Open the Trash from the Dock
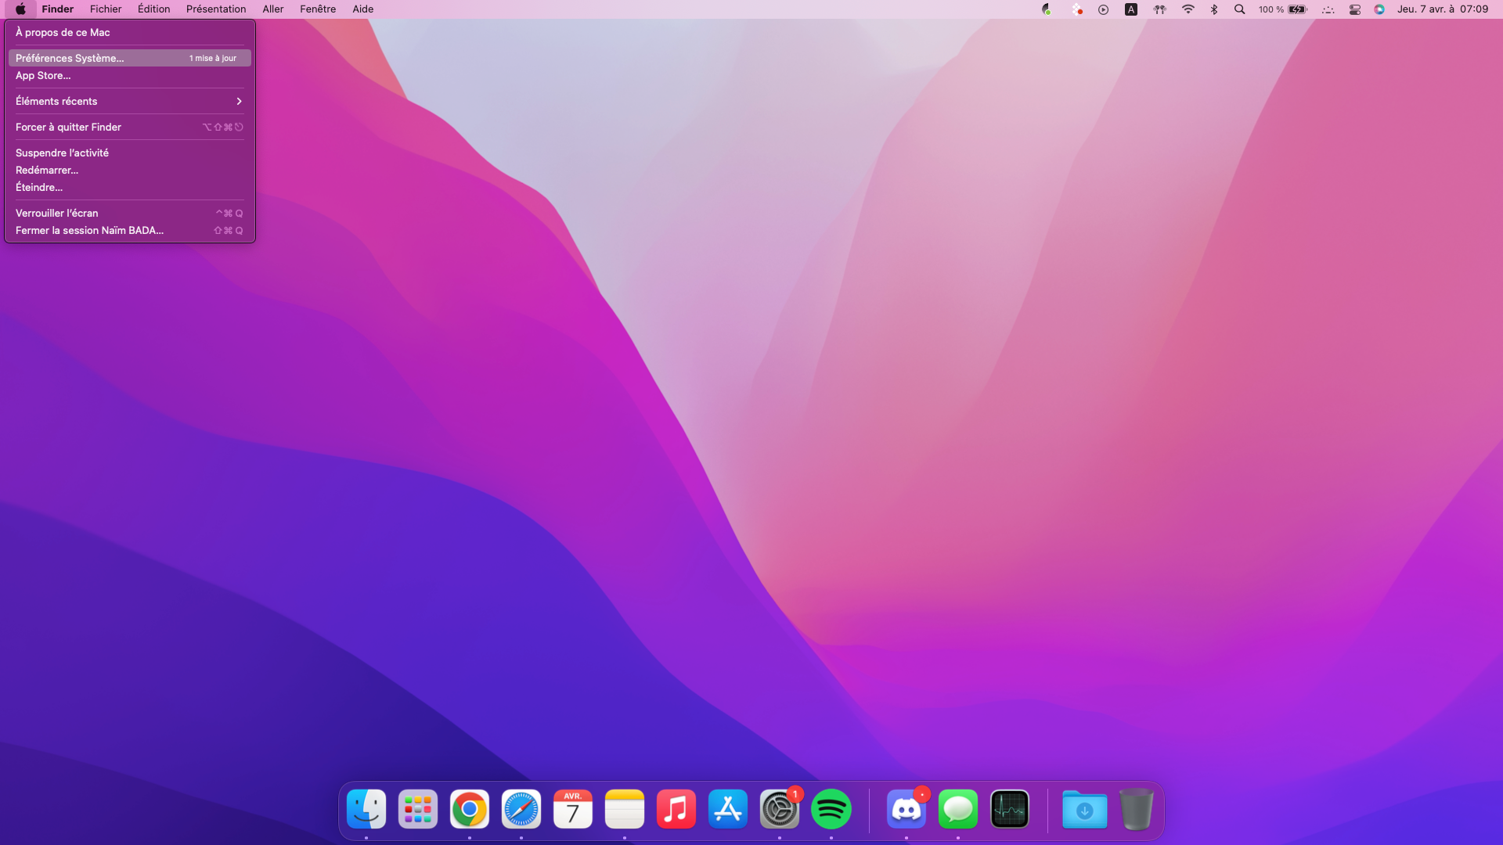 [x=1137, y=810]
